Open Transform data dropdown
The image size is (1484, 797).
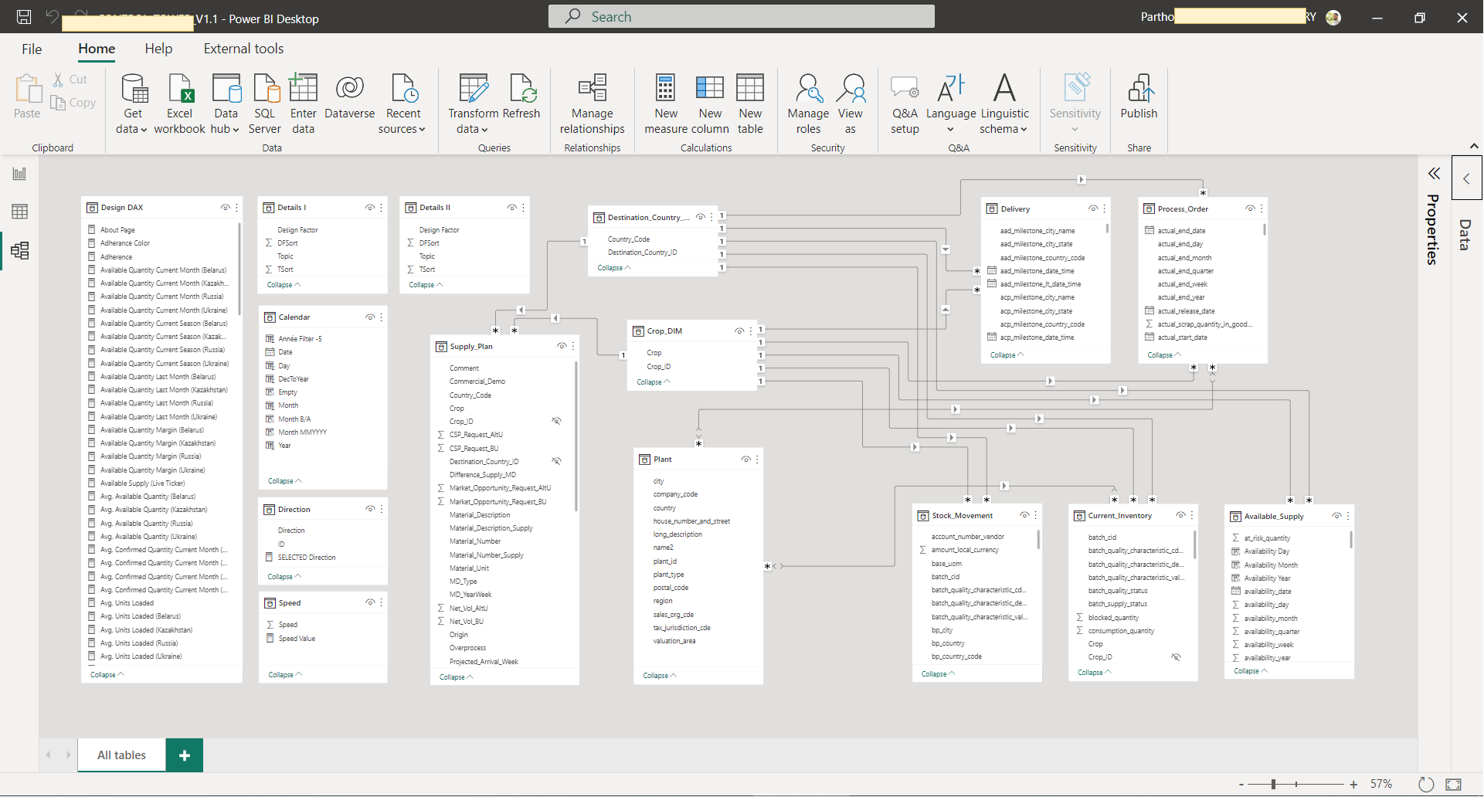click(x=484, y=130)
